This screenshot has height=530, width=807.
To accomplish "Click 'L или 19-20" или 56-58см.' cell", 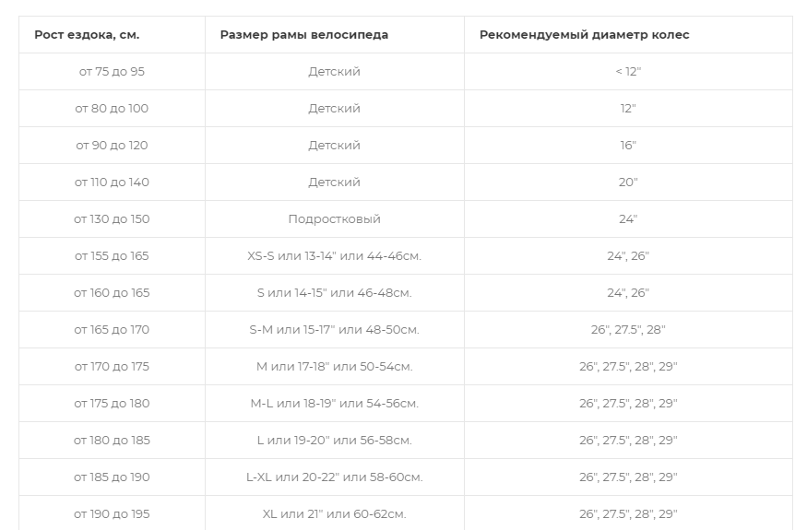I will pyautogui.click(x=335, y=441).
